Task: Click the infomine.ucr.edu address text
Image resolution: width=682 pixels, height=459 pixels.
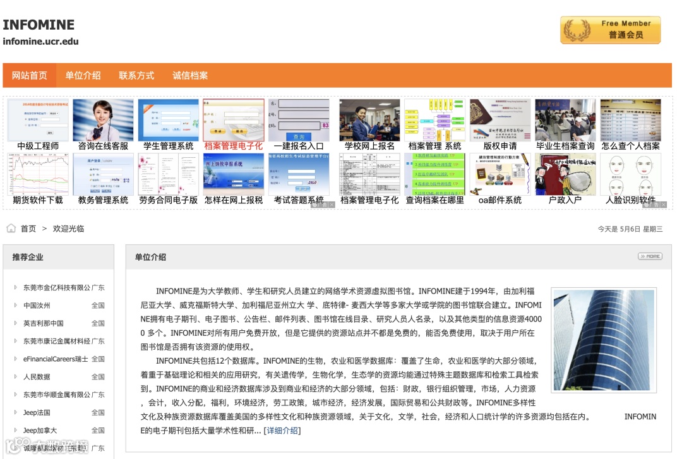Action: click(x=41, y=42)
